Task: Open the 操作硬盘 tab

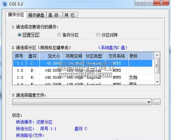Action: click(x=36, y=15)
